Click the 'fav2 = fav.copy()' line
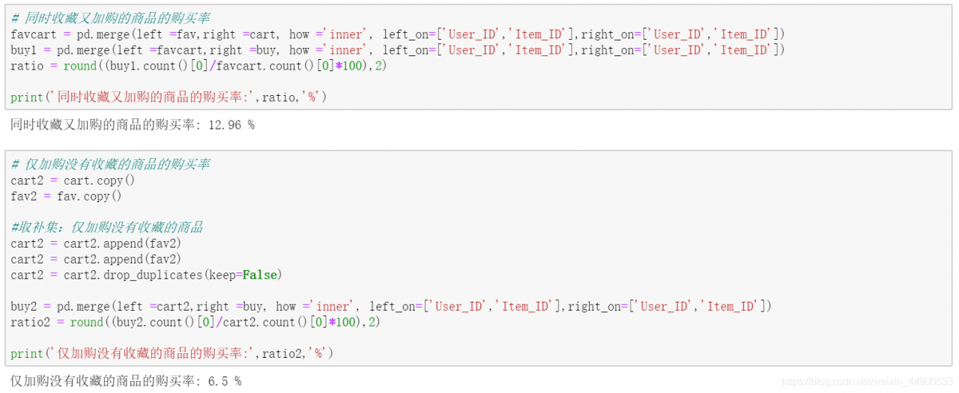 (x=66, y=196)
